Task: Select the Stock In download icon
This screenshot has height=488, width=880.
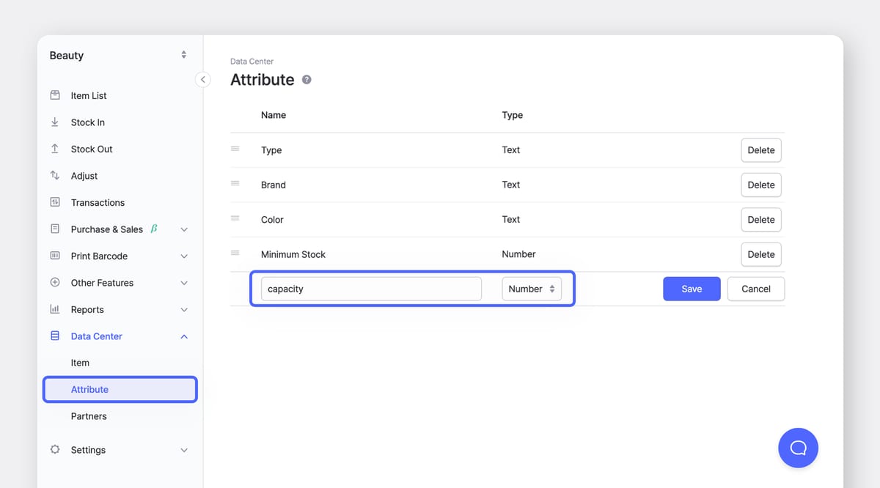Action: [55, 122]
